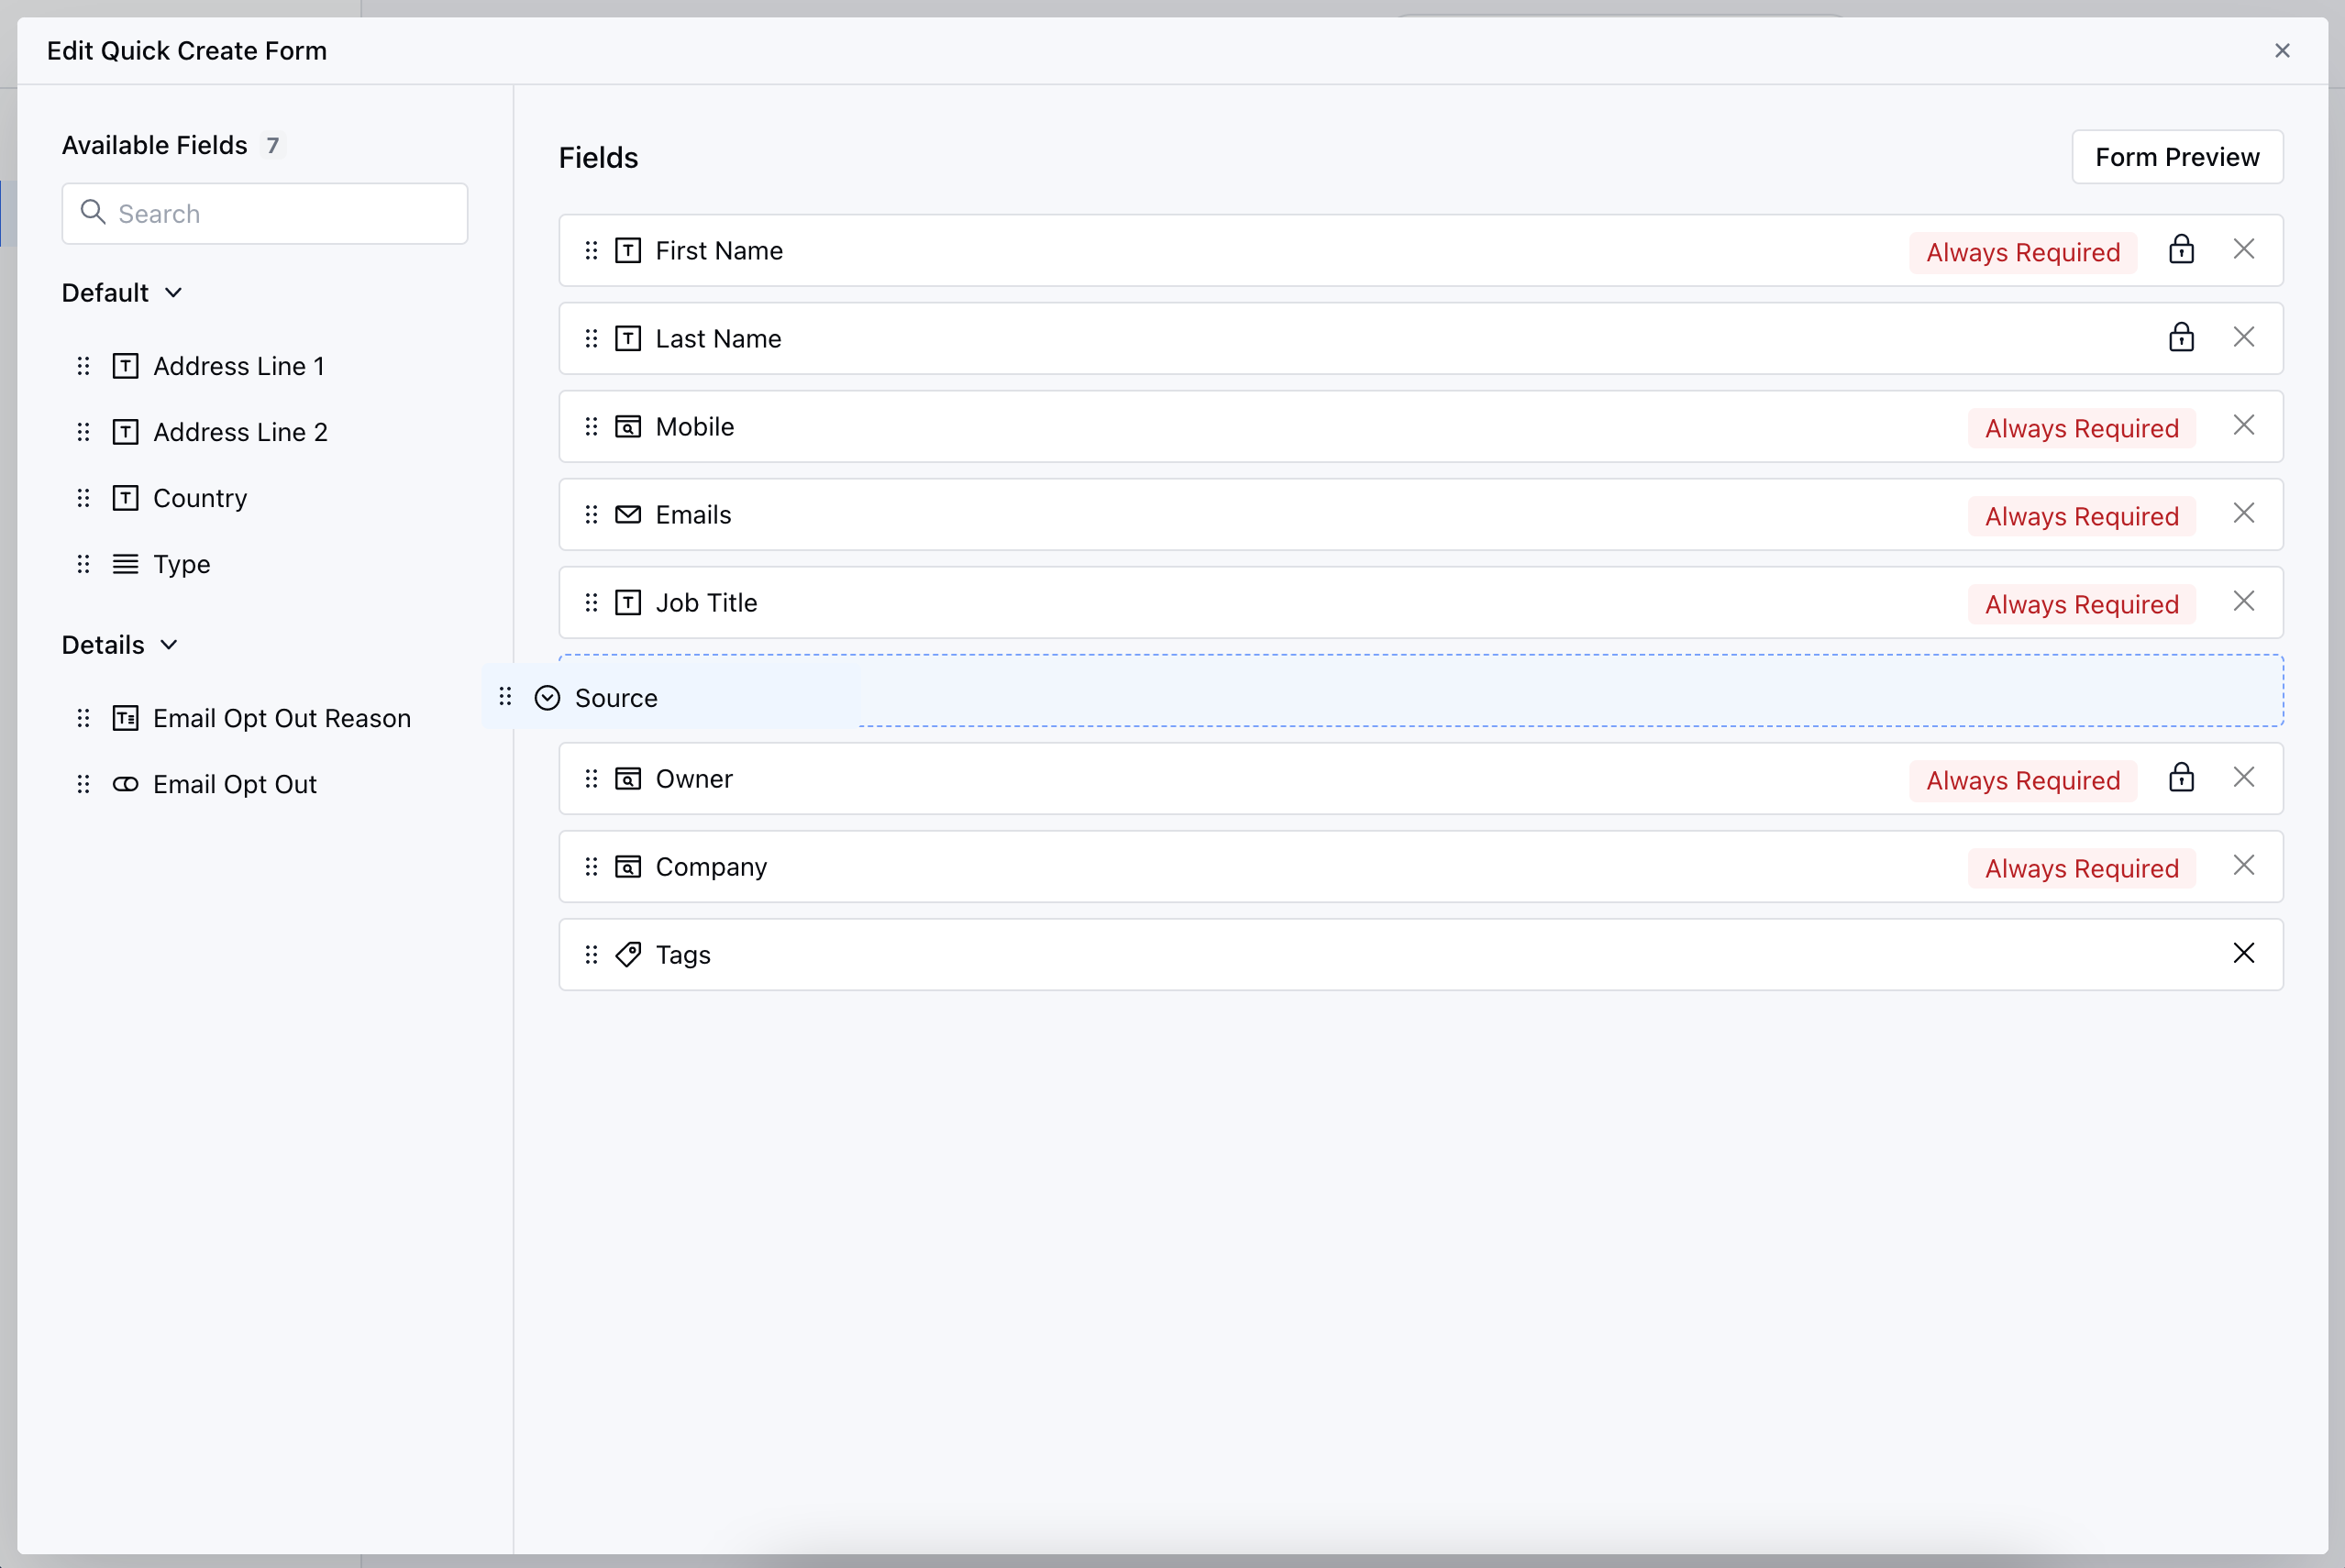Select the Type available field
The height and width of the screenshot is (1568, 2345).
coord(181,565)
